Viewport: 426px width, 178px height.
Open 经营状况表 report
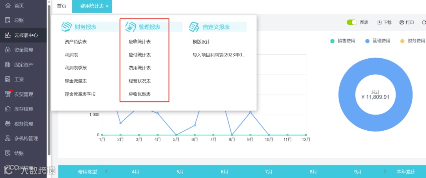[x=140, y=81]
